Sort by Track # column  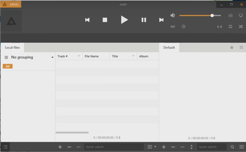62,56
